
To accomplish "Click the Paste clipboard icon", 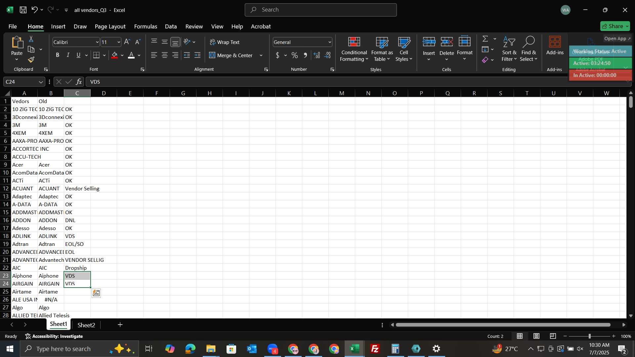I will coord(17,43).
